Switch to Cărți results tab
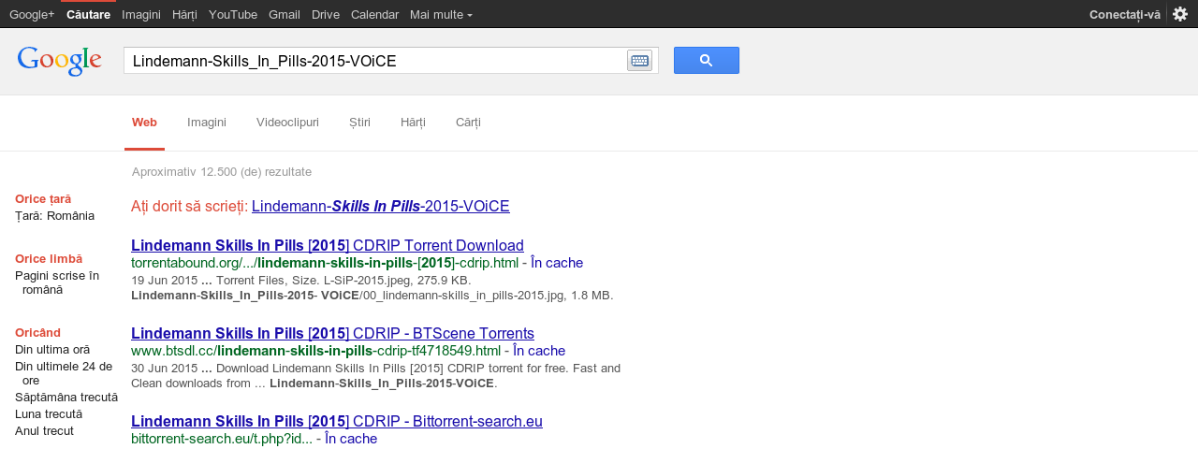This screenshot has width=1198, height=449. tap(468, 123)
